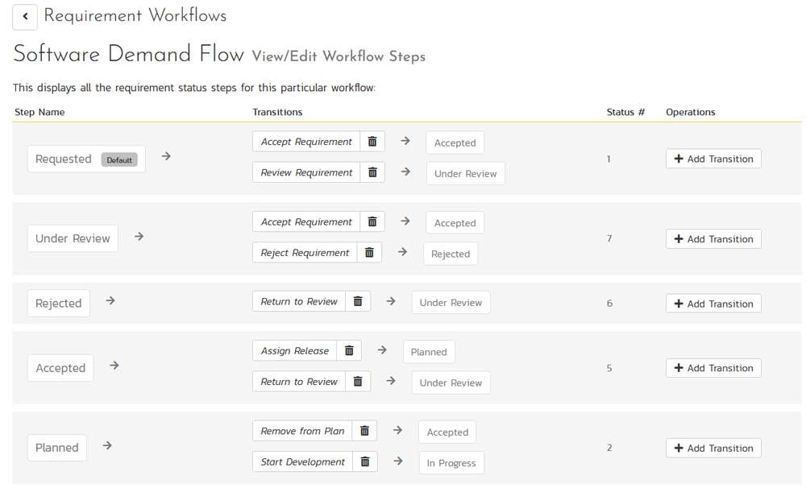
Task: Add a transition to the Requested step
Action: click(713, 159)
